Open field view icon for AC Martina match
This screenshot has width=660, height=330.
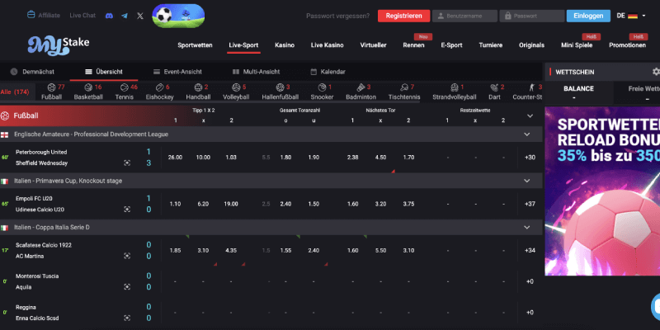tap(127, 256)
